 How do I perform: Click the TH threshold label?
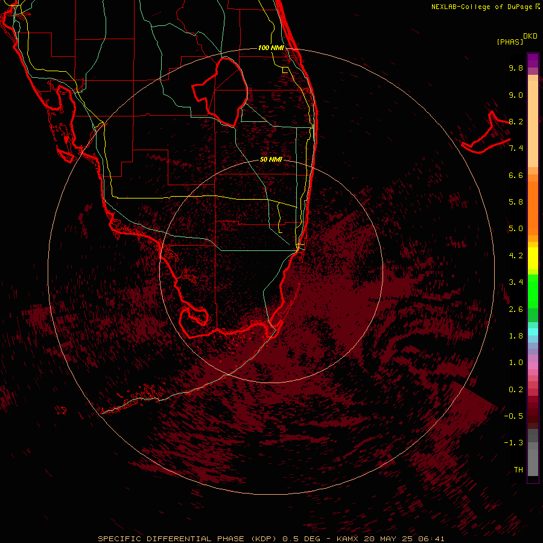click(x=518, y=470)
